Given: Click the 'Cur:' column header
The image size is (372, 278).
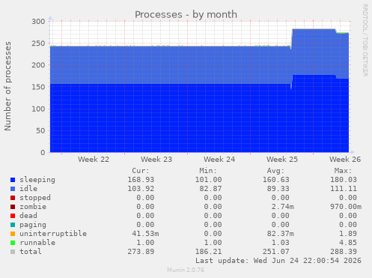Looking at the screenshot, I should point(141,171).
